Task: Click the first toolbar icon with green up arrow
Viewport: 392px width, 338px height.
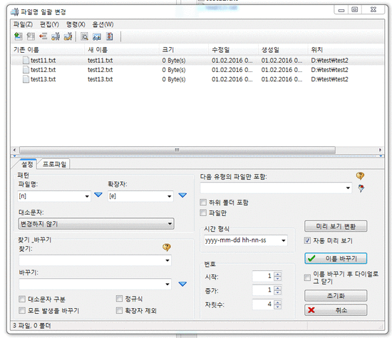Action: pos(19,36)
